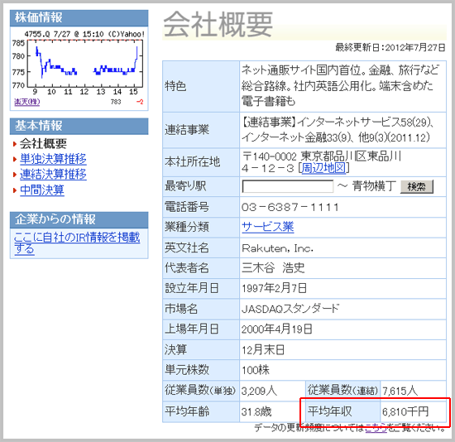Open the 周辺地図 map link

point(323,168)
